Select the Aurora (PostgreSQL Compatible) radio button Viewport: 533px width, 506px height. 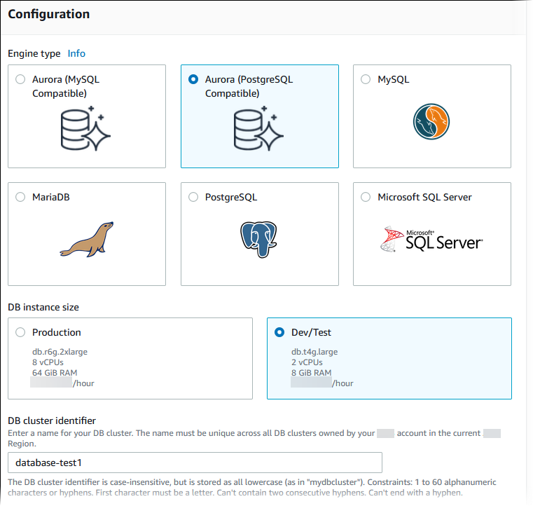pyautogui.click(x=193, y=80)
